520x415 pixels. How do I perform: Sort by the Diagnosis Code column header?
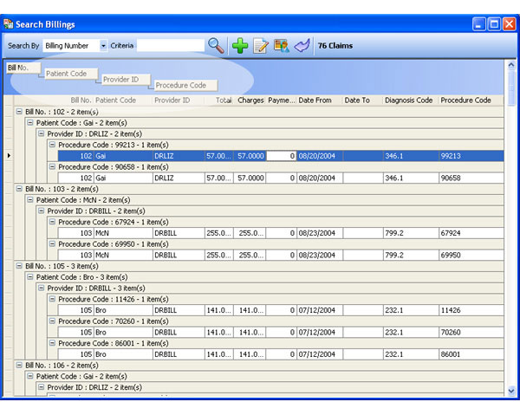click(x=408, y=101)
